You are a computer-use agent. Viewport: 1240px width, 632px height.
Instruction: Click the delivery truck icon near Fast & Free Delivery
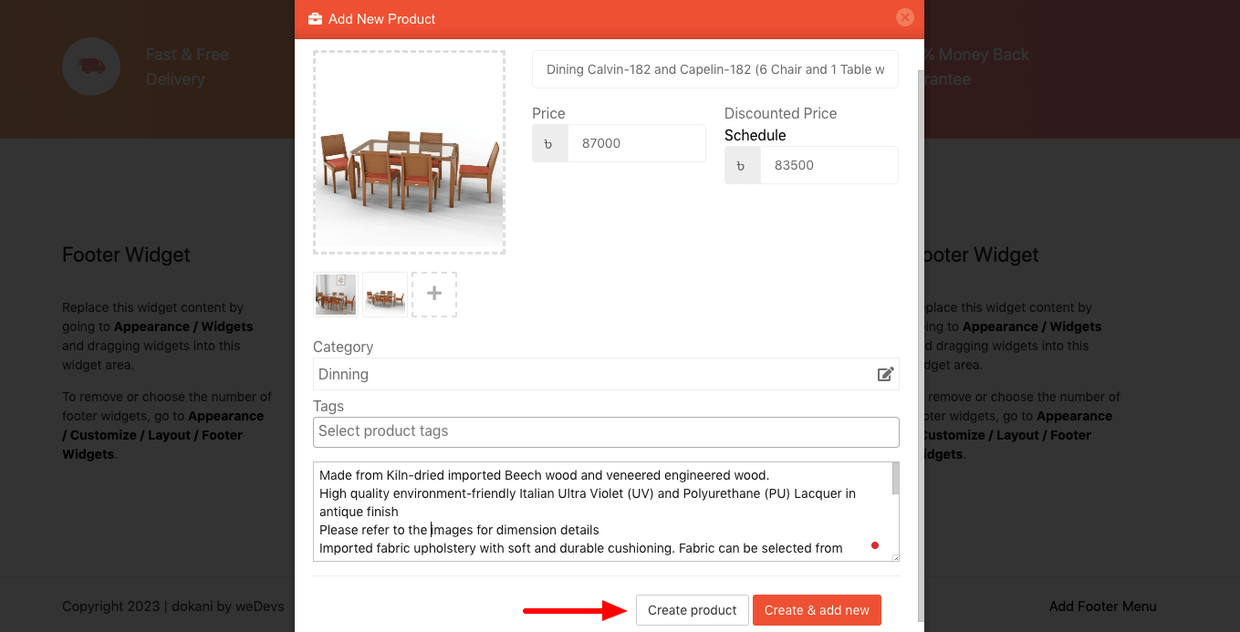[x=91, y=67]
